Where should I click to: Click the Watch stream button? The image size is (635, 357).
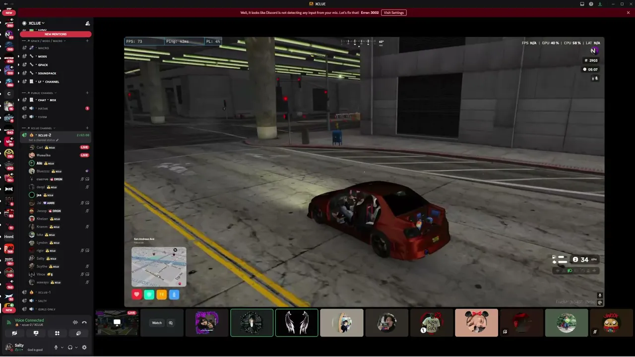click(x=157, y=323)
